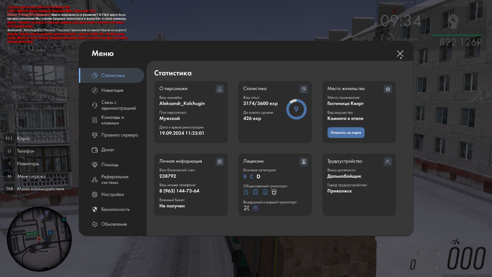The height and width of the screenshot is (277, 492).
Task: Click the 426 exp remaining value
Action: pyautogui.click(x=252, y=118)
